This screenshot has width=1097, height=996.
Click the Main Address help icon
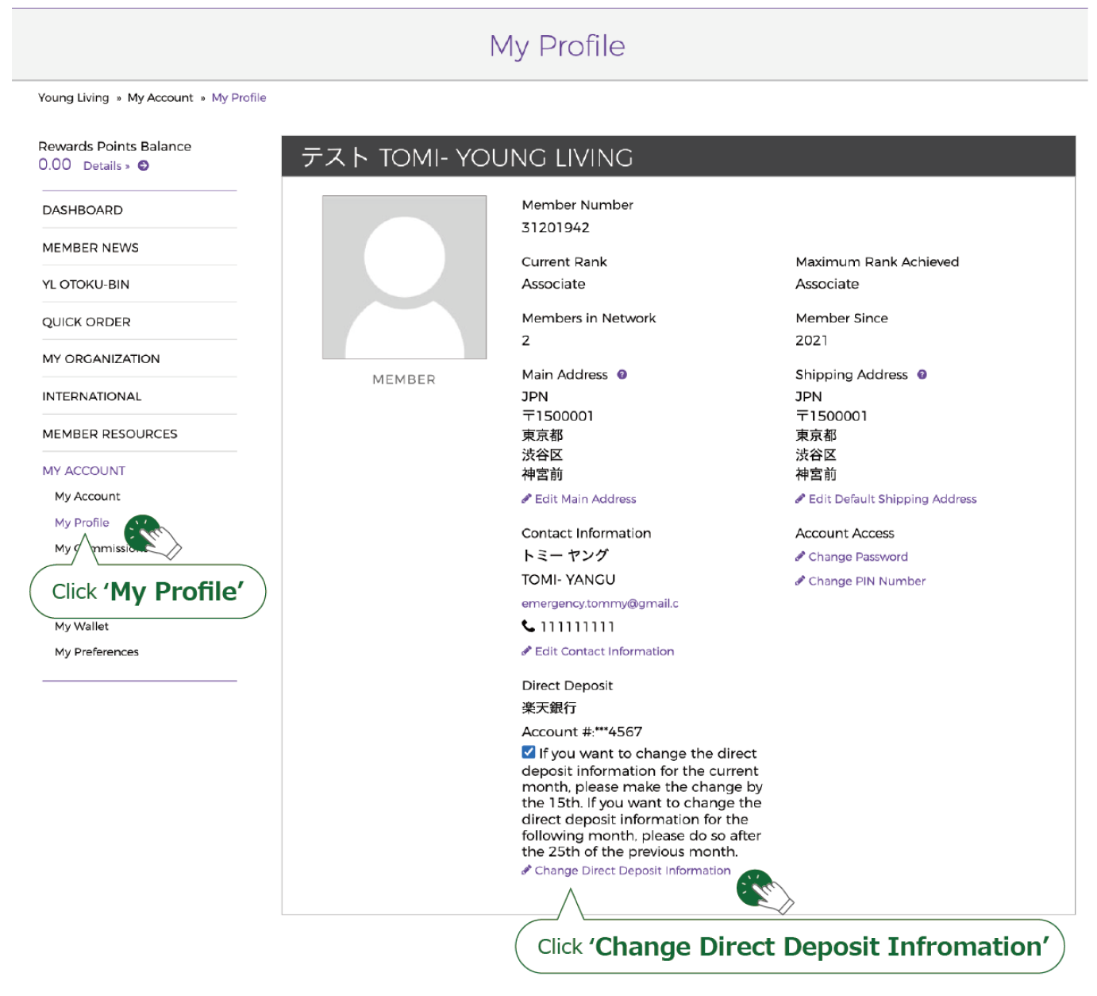click(622, 375)
